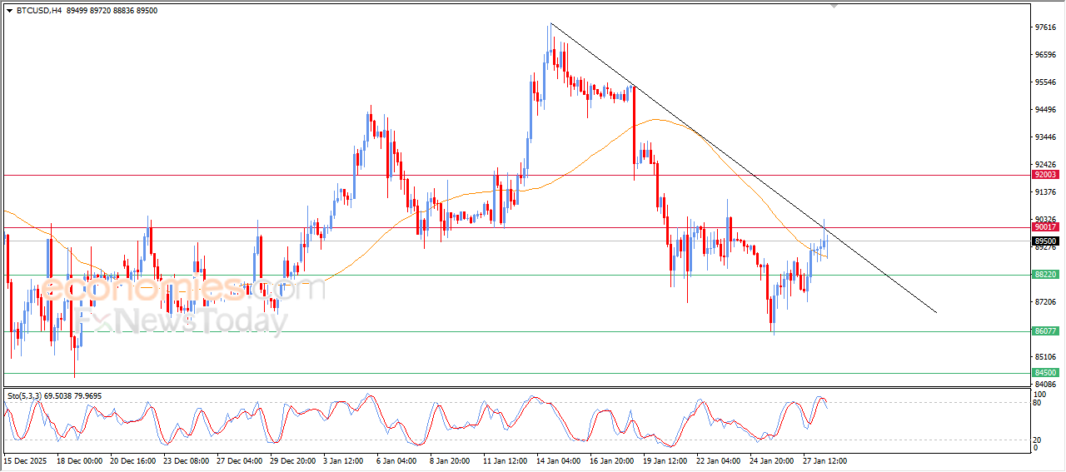This screenshot has width=1066, height=472.
Task: Click the green 84500 price tag
Action: (1045, 373)
